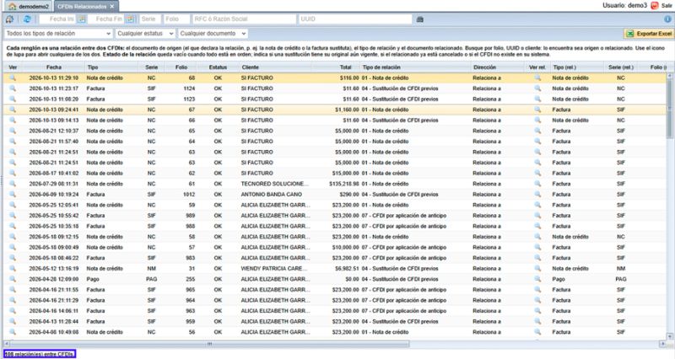Open Todos los tipos de relación dropdown
The width and height of the screenshot is (675, 359).
tap(58, 34)
